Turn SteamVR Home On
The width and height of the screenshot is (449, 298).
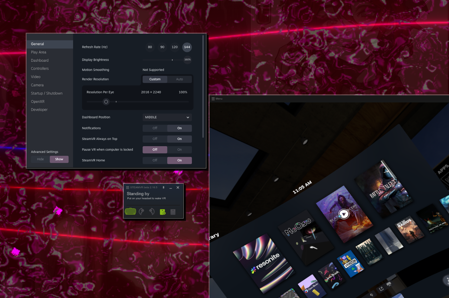(179, 160)
